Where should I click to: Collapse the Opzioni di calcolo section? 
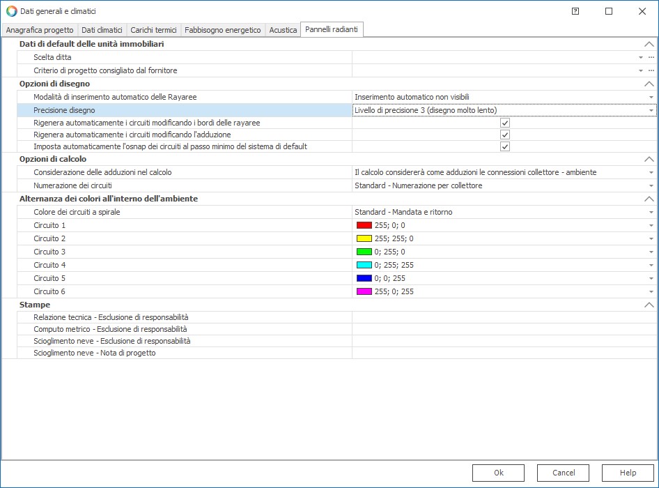pyautogui.click(x=649, y=159)
